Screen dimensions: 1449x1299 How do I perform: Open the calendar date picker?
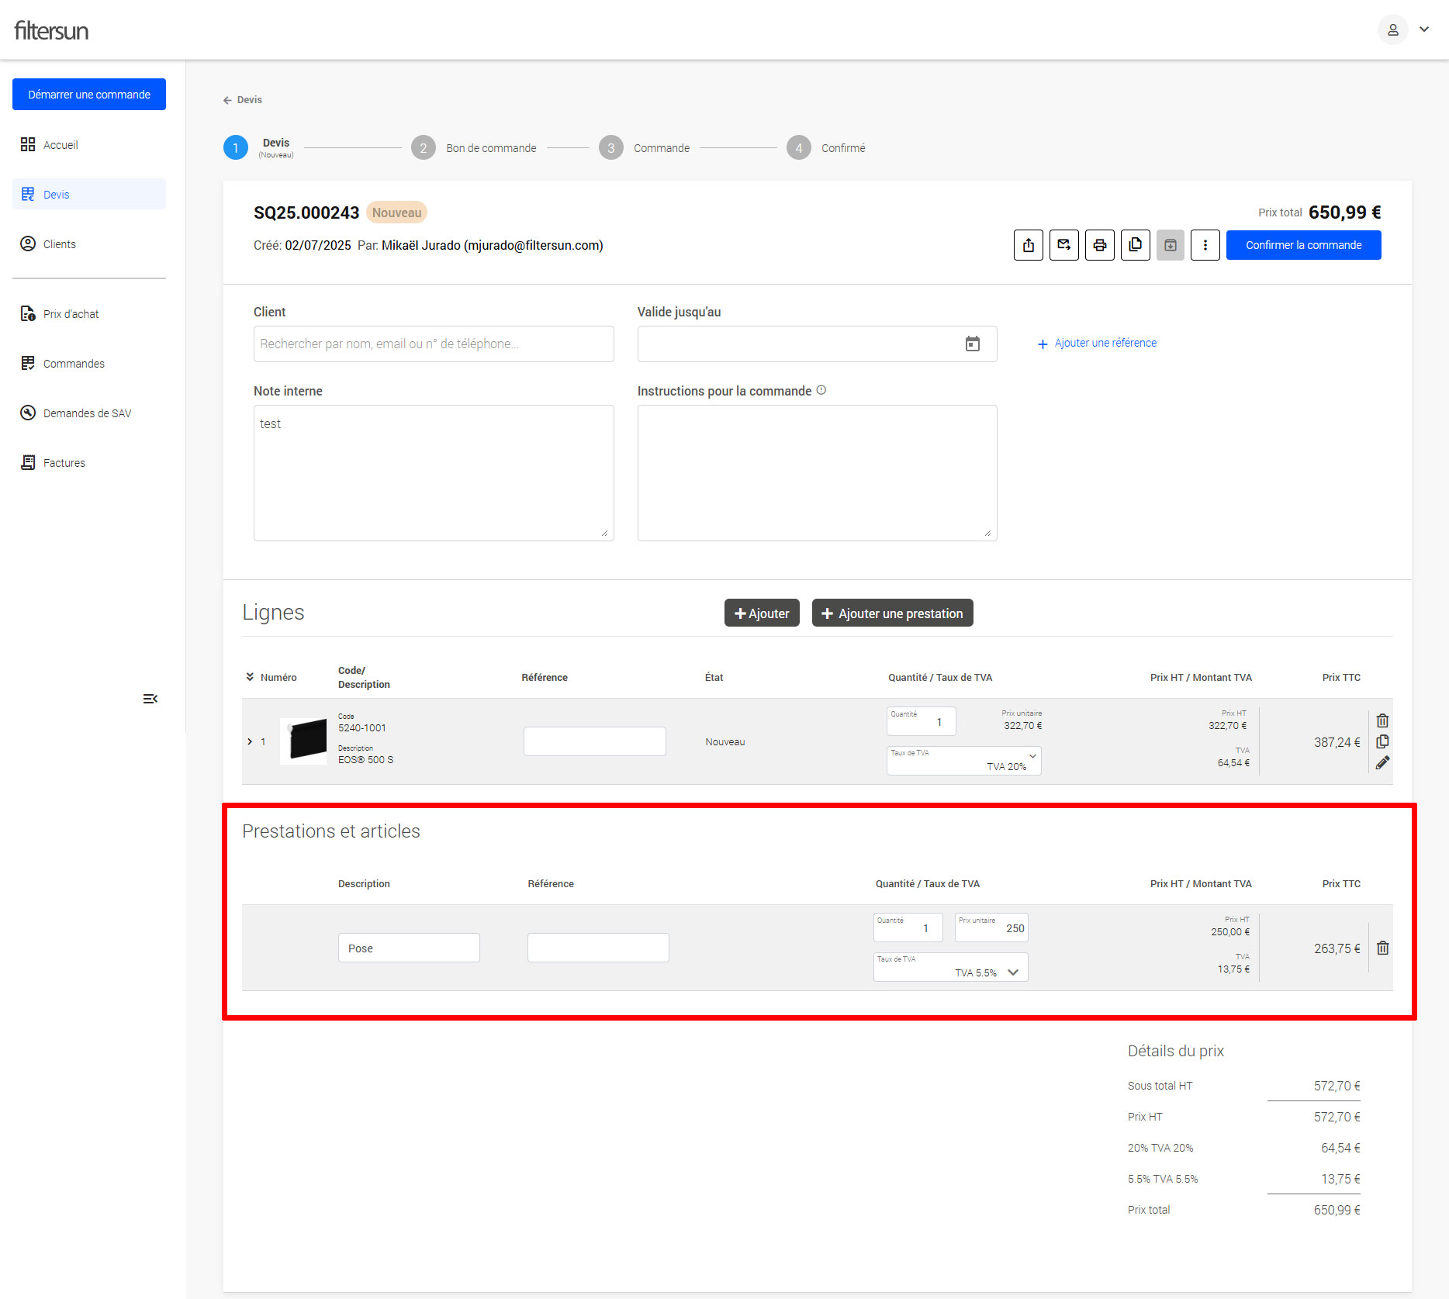[972, 344]
